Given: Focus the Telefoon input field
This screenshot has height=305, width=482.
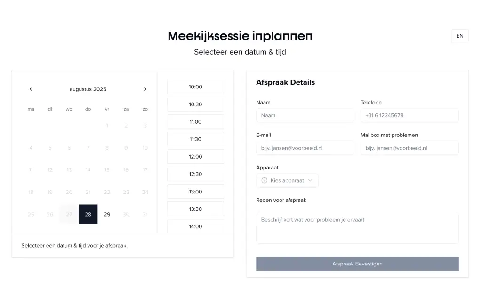Looking at the screenshot, I should tap(410, 115).
